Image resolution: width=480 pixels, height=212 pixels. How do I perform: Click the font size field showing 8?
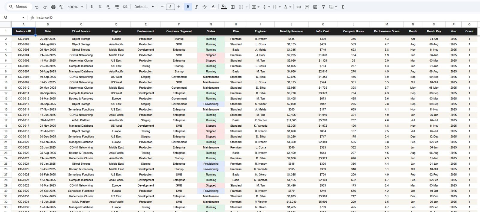(x=170, y=7)
